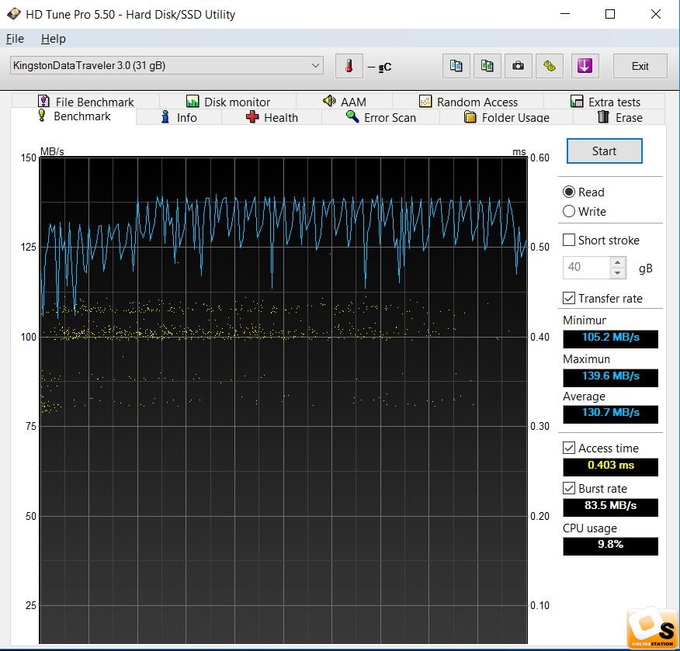Click the HD Tune Pro title bar icon

point(14,14)
